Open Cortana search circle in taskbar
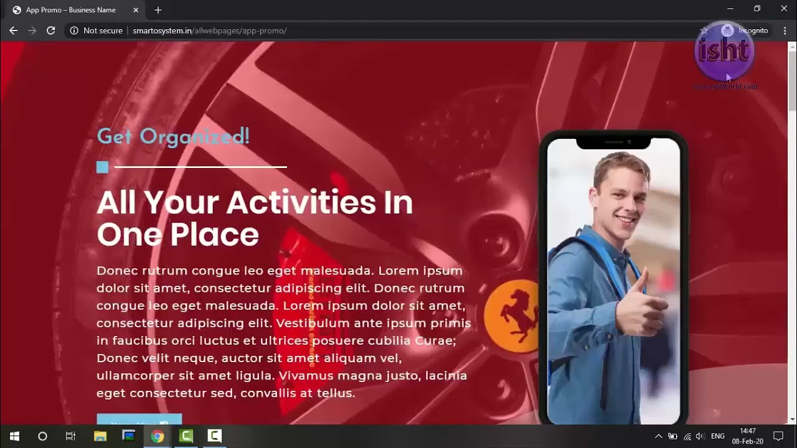The height and width of the screenshot is (448, 797). click(42, 436)
